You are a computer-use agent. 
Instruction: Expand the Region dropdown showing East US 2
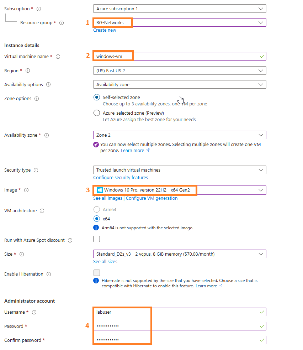[x=180, y=71]
